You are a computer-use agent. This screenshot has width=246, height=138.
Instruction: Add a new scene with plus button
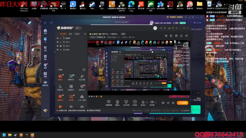tap(85, 34)
